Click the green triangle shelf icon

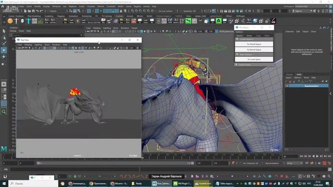pos(219,21)
